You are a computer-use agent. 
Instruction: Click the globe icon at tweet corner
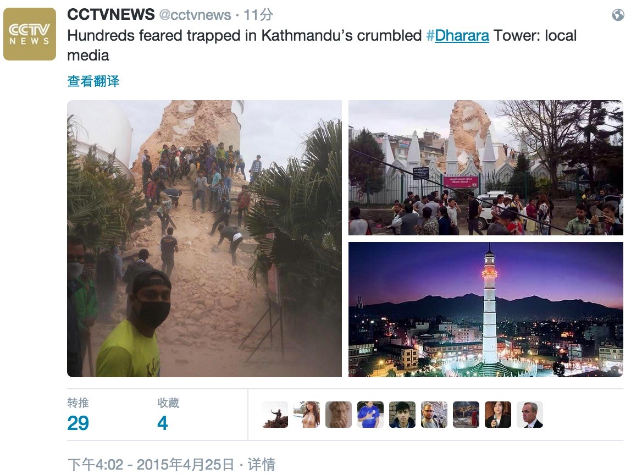[618, 15]
